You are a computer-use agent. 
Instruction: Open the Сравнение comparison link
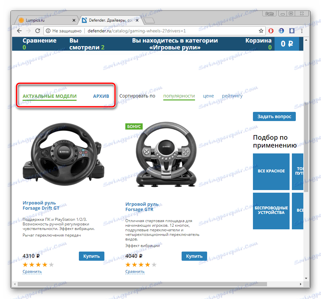[39, 44]
